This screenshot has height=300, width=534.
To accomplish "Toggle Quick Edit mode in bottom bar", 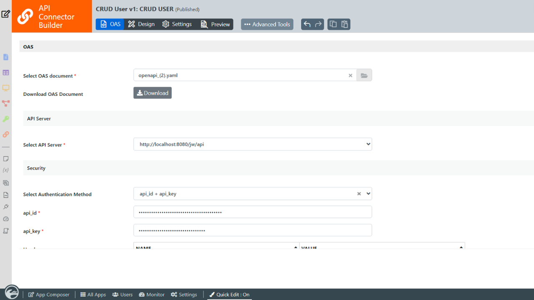I will point(229,295).
